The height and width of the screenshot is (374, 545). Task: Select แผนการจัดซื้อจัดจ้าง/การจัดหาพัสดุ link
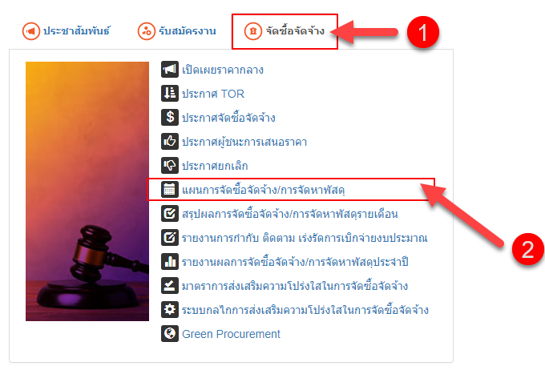coord(264,190)
